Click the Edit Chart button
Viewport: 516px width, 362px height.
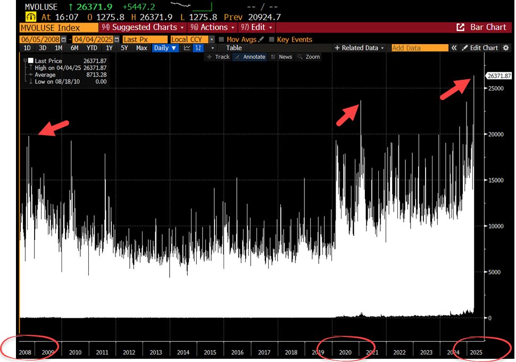(x=480, y=48)
